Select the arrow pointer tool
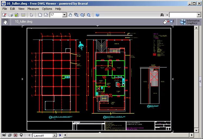The image size is (203, 139). pyautogui.click(x=32, y=15)
